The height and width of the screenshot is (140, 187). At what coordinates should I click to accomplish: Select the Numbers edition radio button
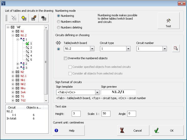click(x=59, y=22)
